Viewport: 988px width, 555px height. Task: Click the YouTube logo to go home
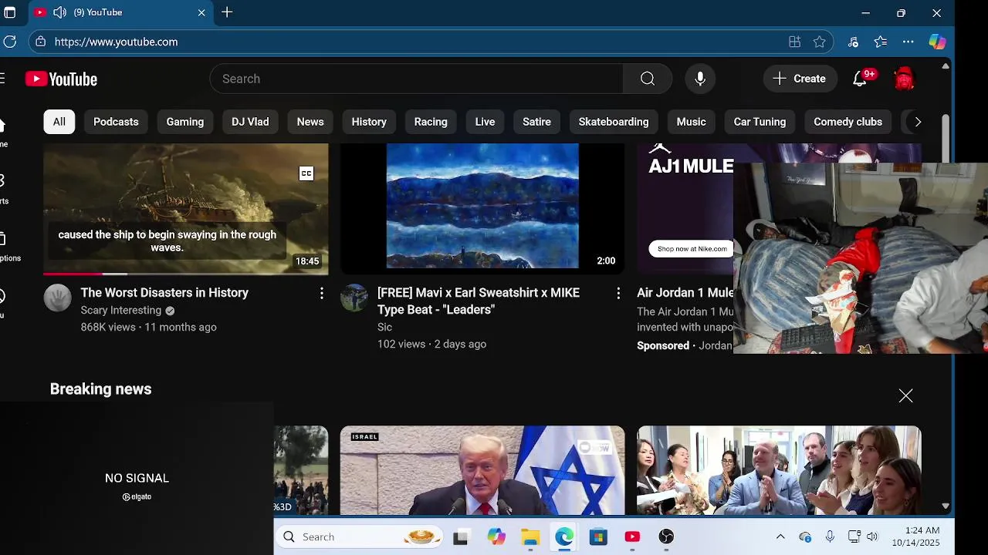[x=61, y=79]
